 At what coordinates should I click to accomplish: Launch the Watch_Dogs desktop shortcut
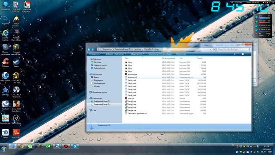pyautogui.click(x=16, y=120)
